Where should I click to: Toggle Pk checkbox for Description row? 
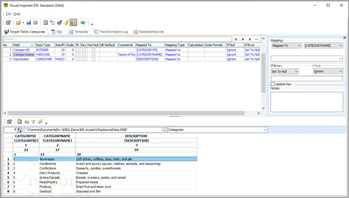point(78,59)
